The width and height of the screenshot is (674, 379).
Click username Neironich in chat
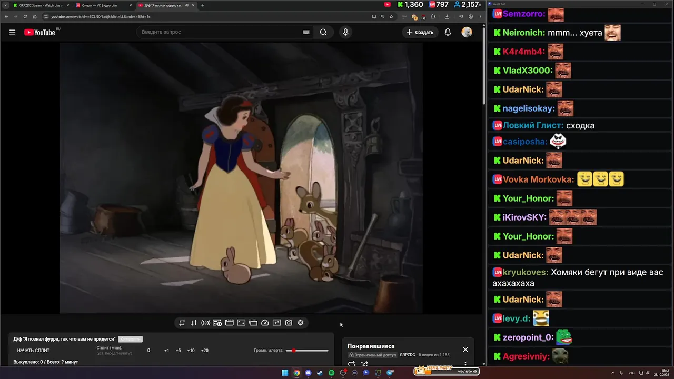click(x=523, y=33)
